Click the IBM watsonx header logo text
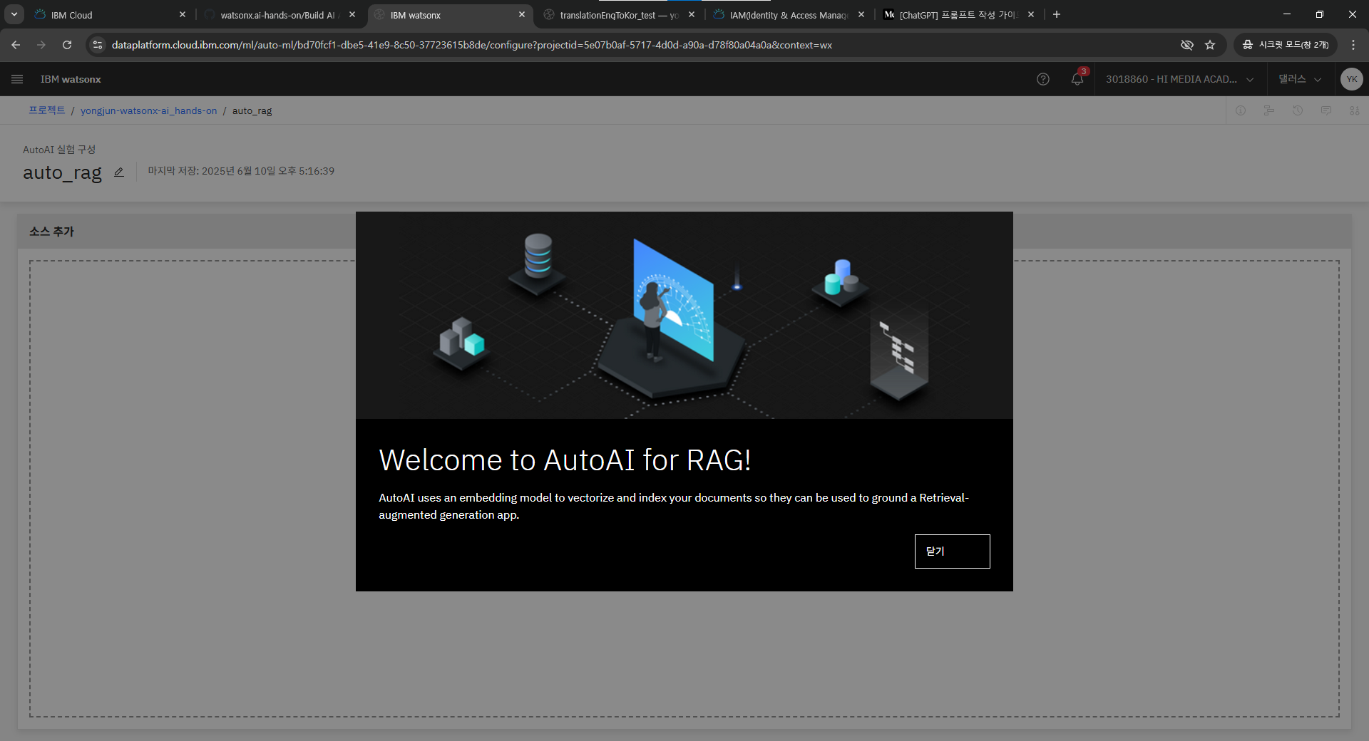This screenshot has height=741, width=1369. coord(71,79)
